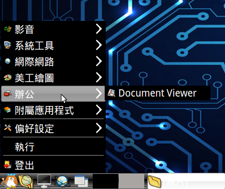Launch the file search taskbar icon
Image resolution: width=225 pixels, height=189 pixels.
pyautogui.click(x=26, y=182)
